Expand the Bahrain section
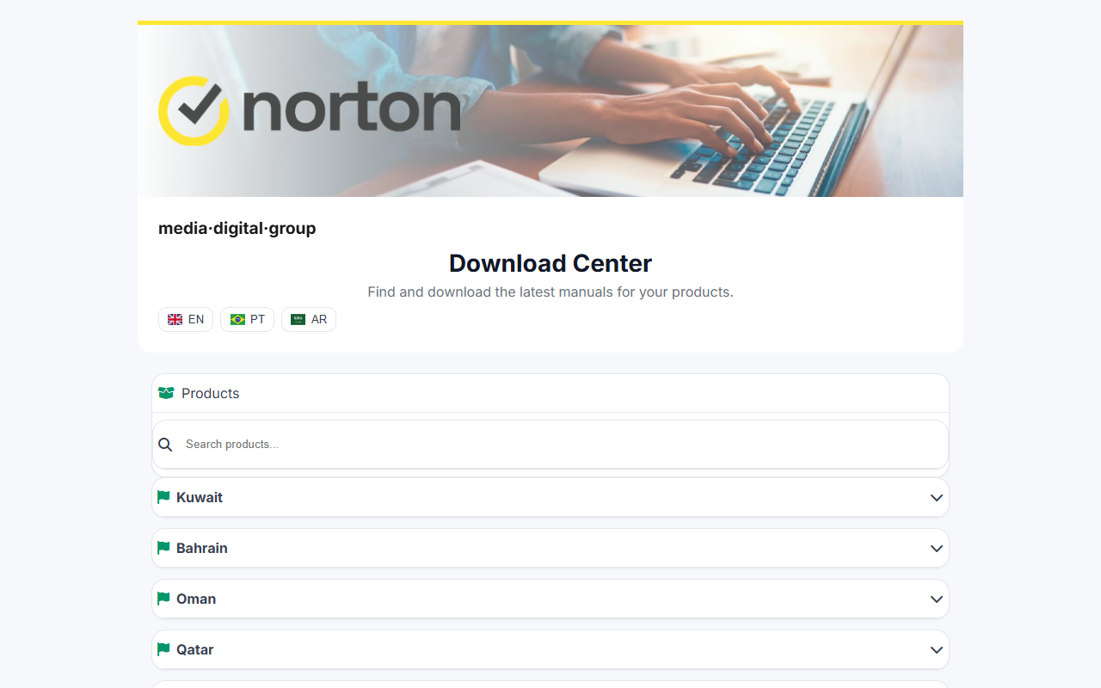Screen dimensions: 1101x688 coord(937,548)
